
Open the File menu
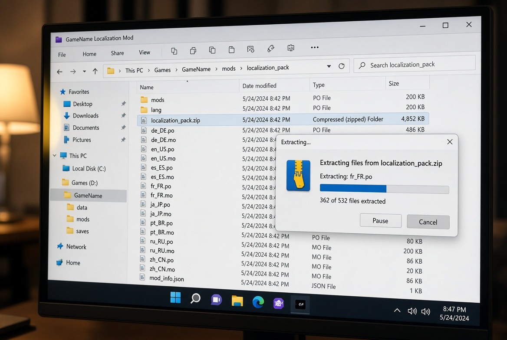(62, 55)
